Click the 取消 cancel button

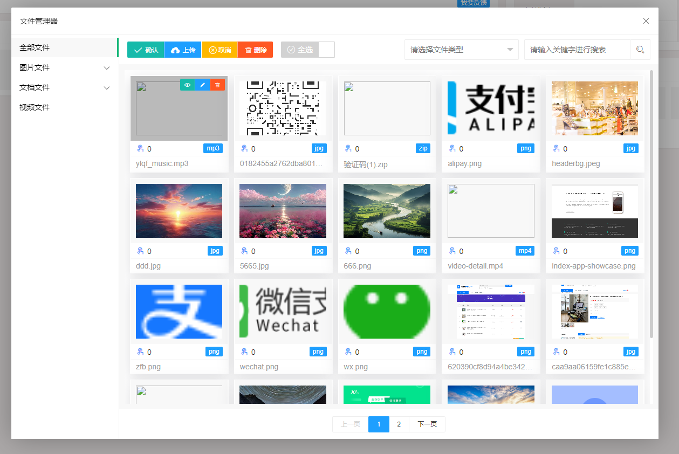[220, 50]
